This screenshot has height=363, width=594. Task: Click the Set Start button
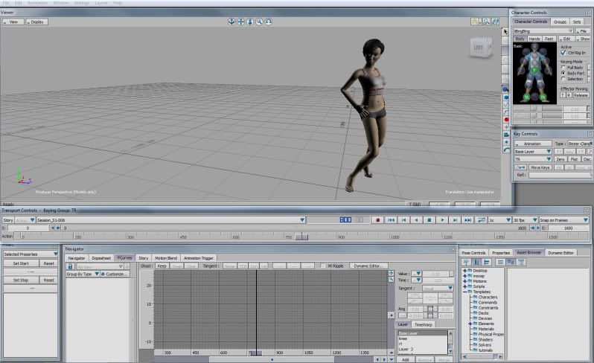tap(21, 263)
